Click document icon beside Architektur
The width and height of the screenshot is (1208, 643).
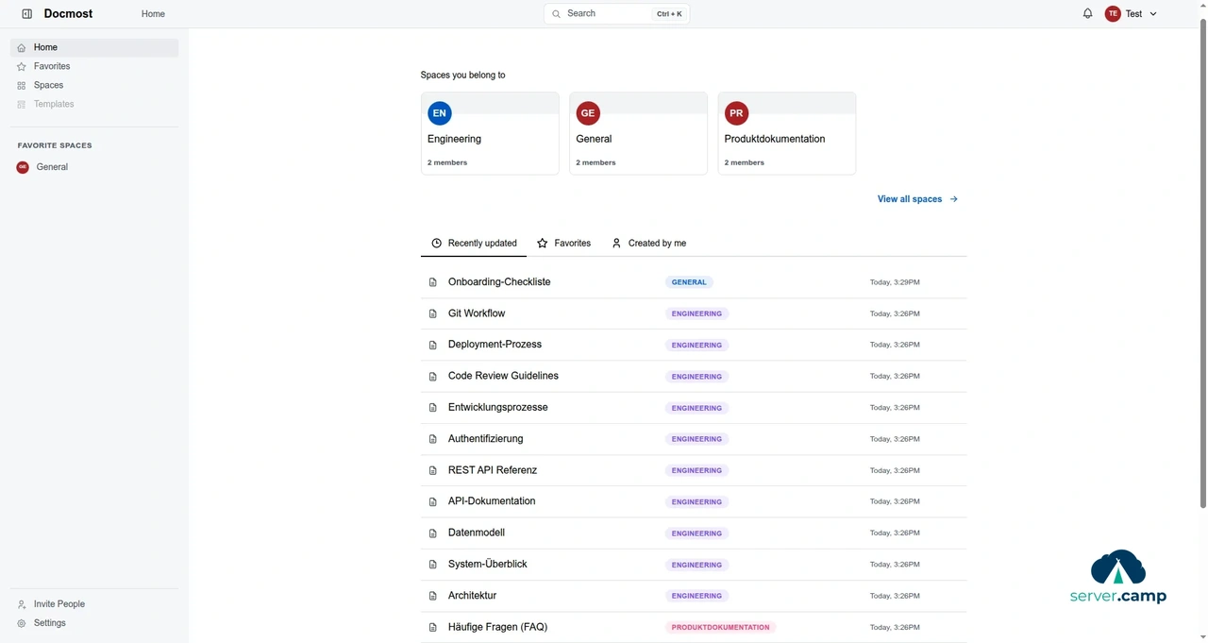click(x=433, y=596)
